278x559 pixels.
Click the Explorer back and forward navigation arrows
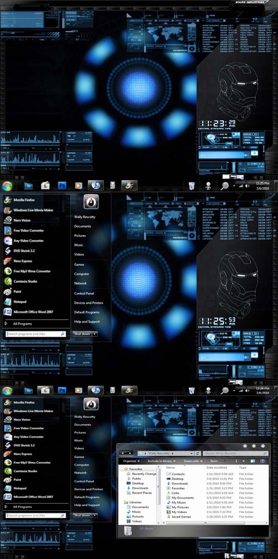126,453
